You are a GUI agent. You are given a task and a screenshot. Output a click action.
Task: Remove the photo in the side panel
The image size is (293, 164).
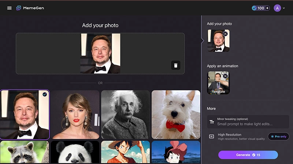click(x=225, y=34)
